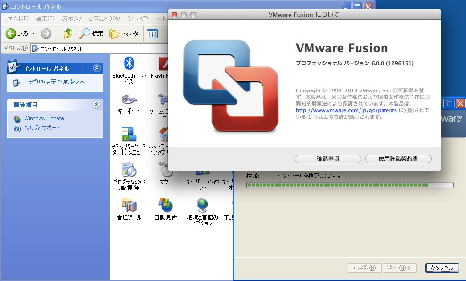Click the Windows Update globe icon

coord(17,119)
